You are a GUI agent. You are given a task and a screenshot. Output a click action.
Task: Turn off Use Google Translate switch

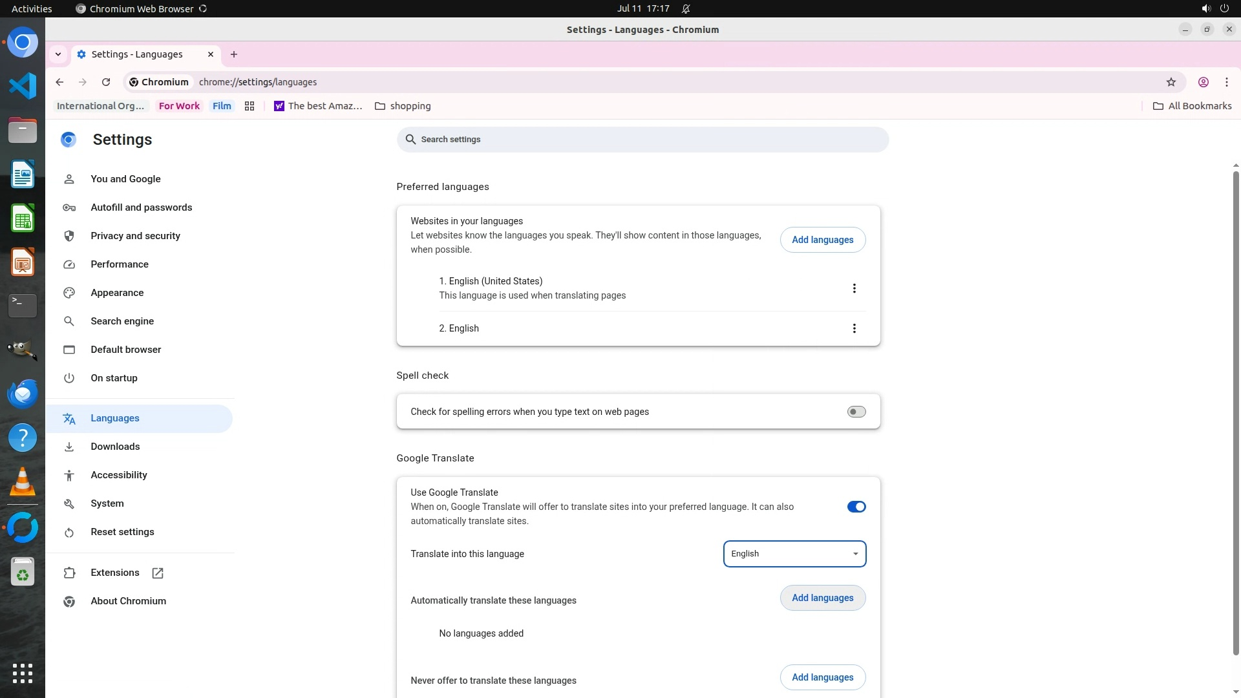(x=856, y=507)
